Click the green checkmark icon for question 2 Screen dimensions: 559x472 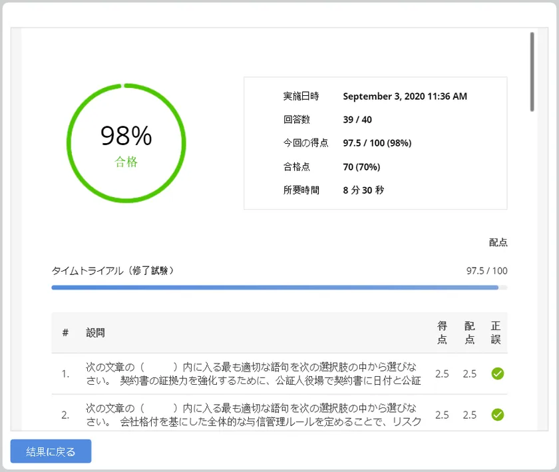497,415
